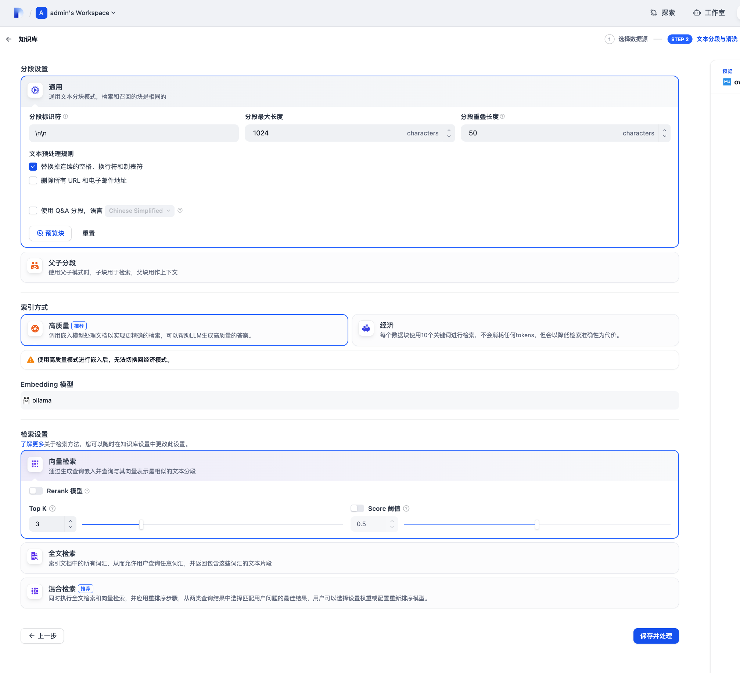740x673 pixels.
Task: Click the 高质量 index mode icon
Action: pos(35,329)
